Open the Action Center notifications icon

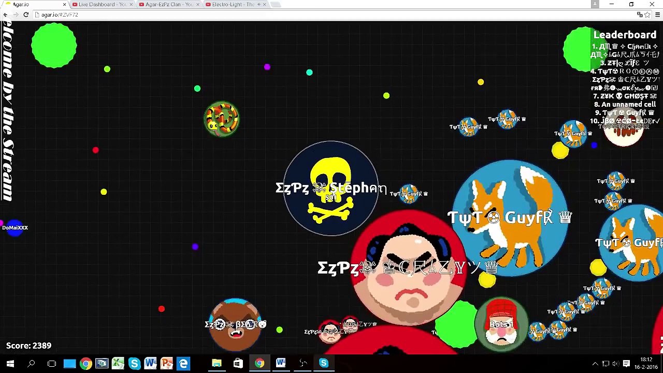(626, 364)
